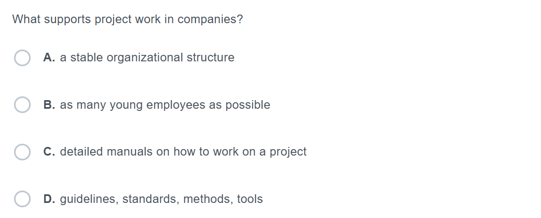The width and height of the screenshot is (541, 218).
Task: Select radio button for option A
Action: [22, 58]
